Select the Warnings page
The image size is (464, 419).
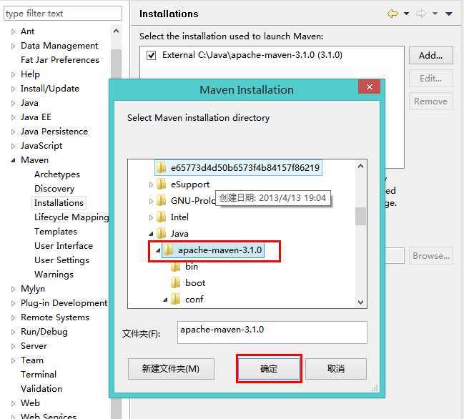(x=54, y=275)
